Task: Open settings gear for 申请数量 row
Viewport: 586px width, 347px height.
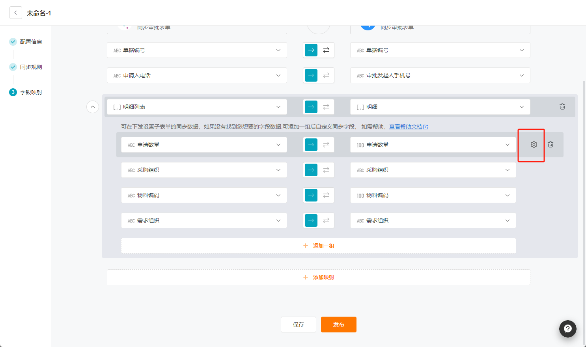Action: click(x=534, y=145)
